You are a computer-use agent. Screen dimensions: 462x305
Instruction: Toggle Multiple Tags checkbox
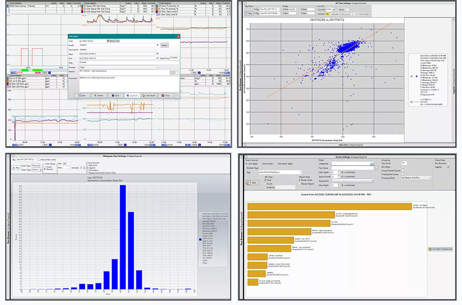[x=261, y=168]
